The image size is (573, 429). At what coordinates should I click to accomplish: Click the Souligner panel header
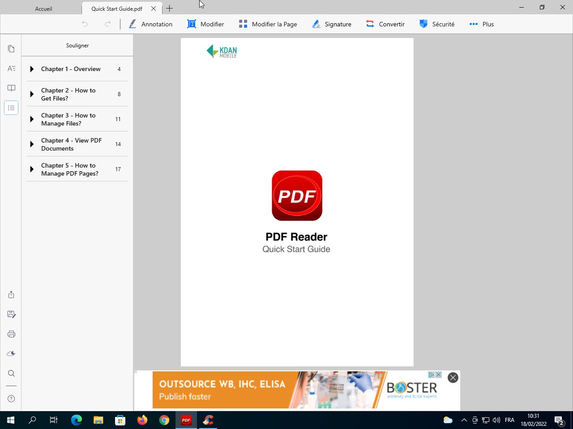(x=77, y=46)
